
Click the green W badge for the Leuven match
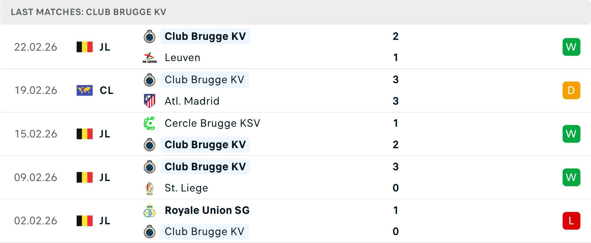(x=571, y=47)
